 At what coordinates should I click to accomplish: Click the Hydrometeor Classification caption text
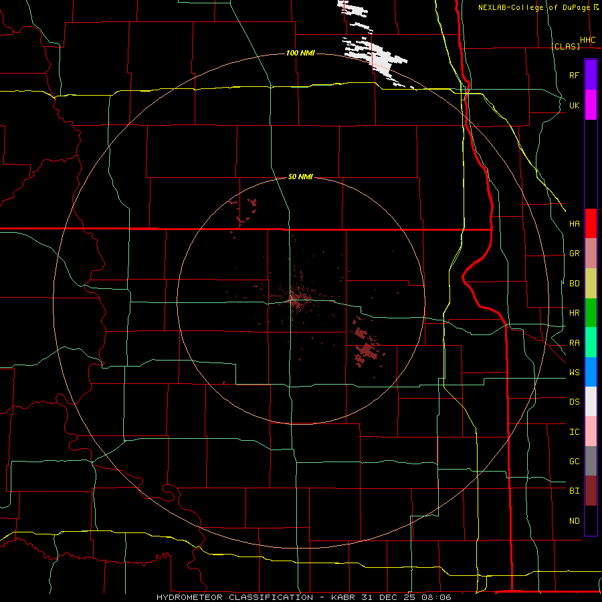(235, 597)
